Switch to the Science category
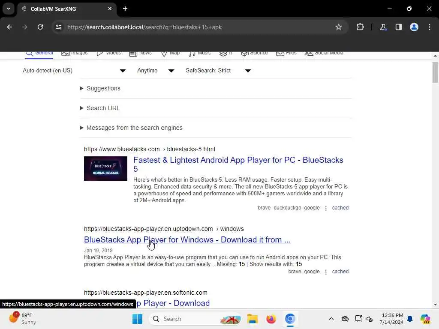Screen dimensions: 439x329 click(254, 53)
